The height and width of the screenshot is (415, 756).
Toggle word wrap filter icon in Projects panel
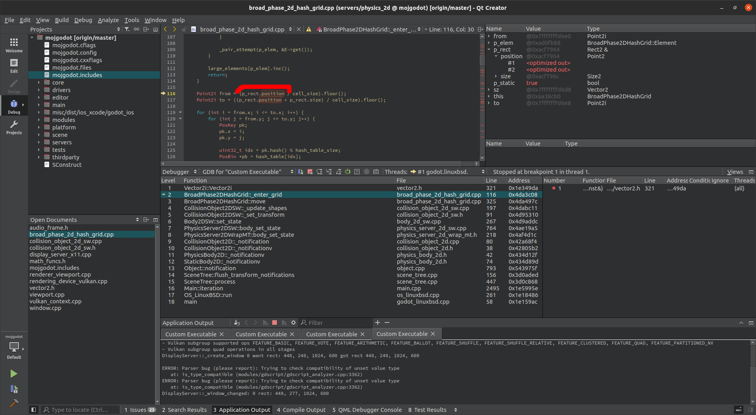point(127,29)
